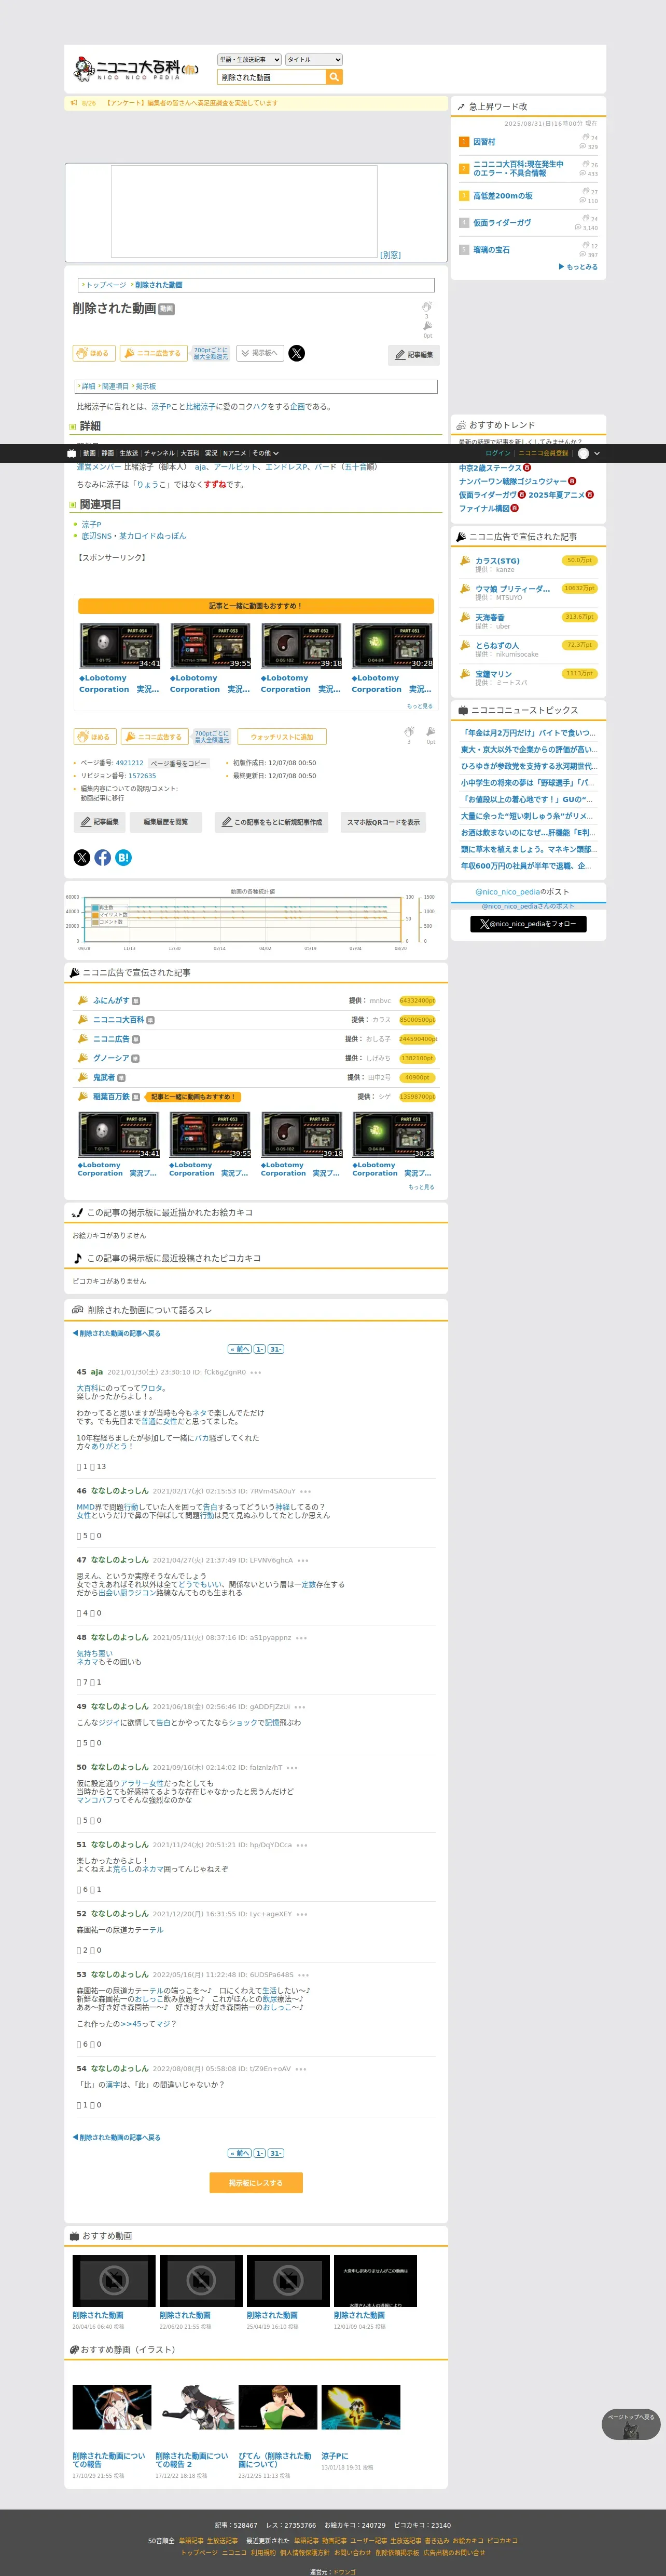666x2576 pixels.
Task: Select 静画 in the black navigation bar
Action: [108, 453]
